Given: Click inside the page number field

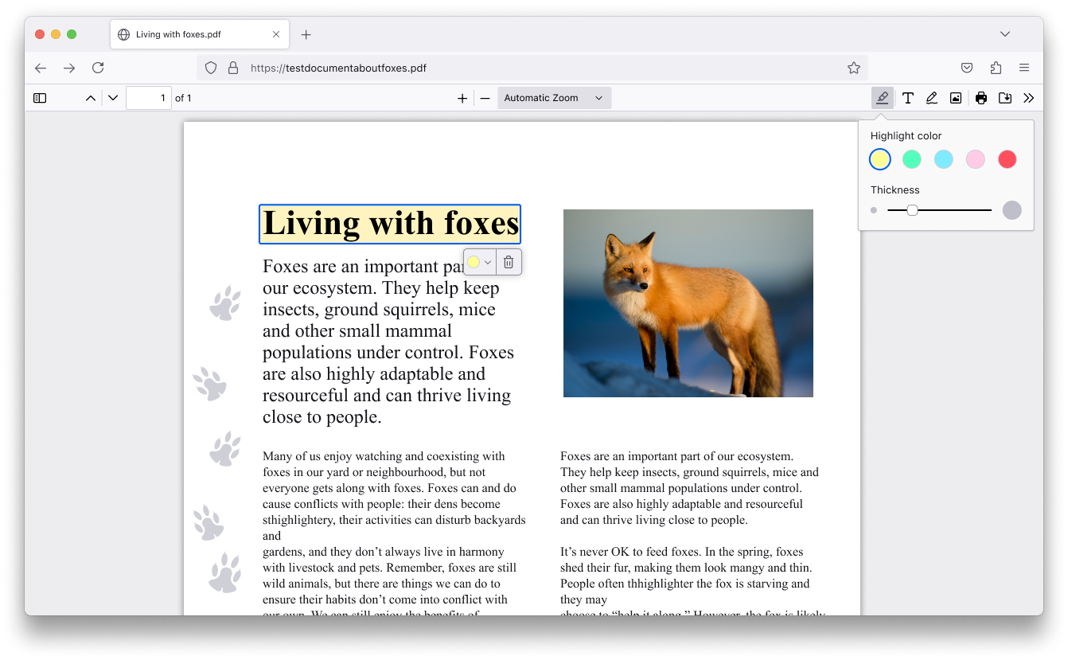Looking at the screenshot, I should [x=149, y=97].
